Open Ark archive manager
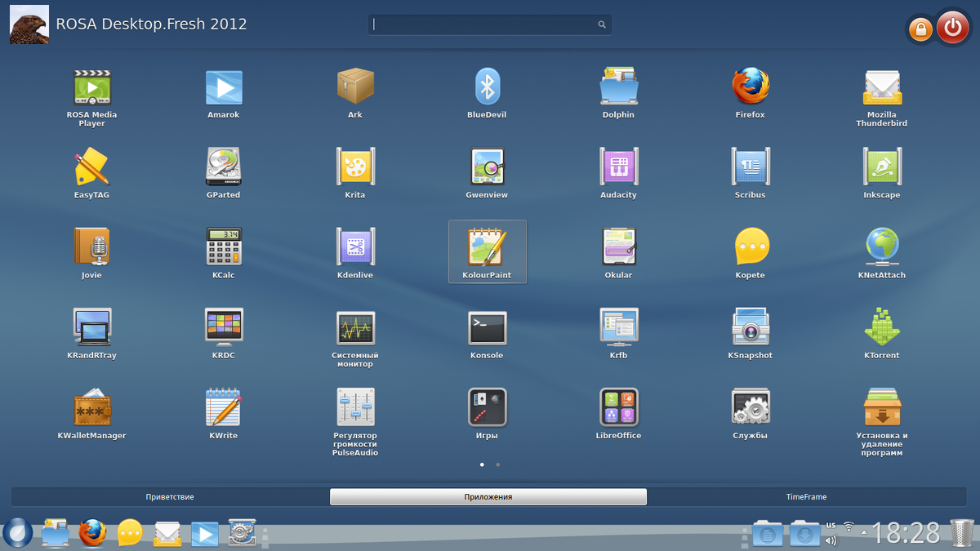The height and width of the screenshot is (551, 980). (355, 93)
